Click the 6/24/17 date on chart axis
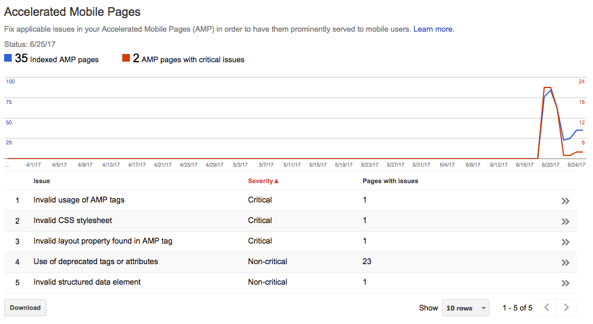The width and height of the screenshot is (593, 324). tap(575, 166)
